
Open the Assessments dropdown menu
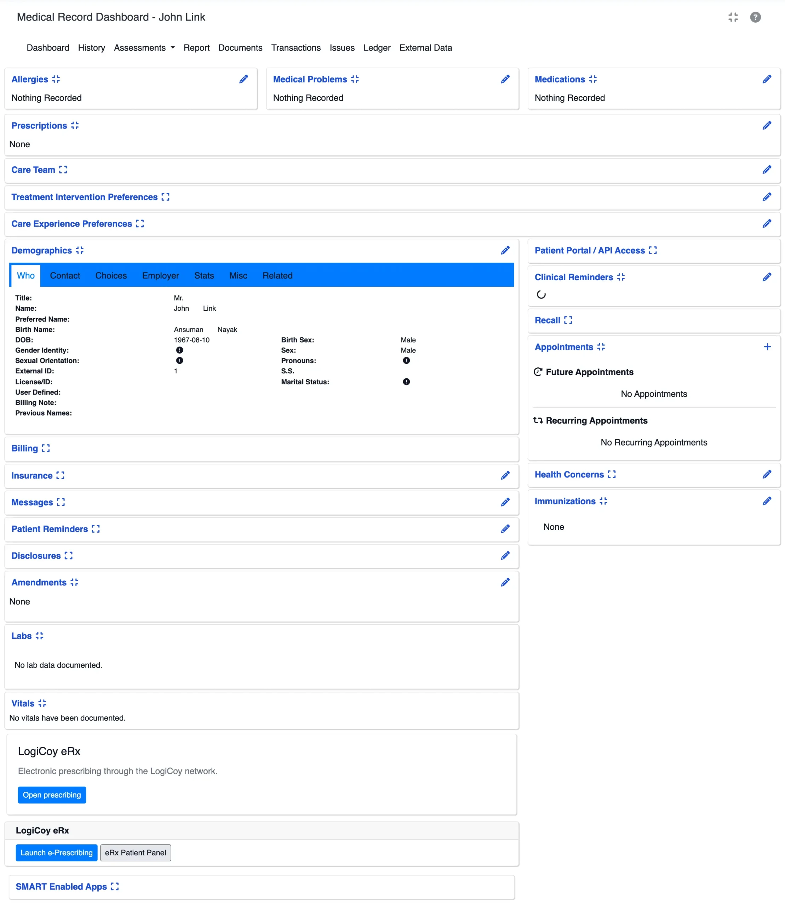[144, 48]
